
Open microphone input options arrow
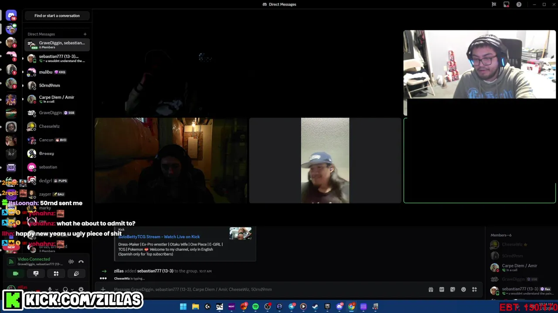point(57,290)
